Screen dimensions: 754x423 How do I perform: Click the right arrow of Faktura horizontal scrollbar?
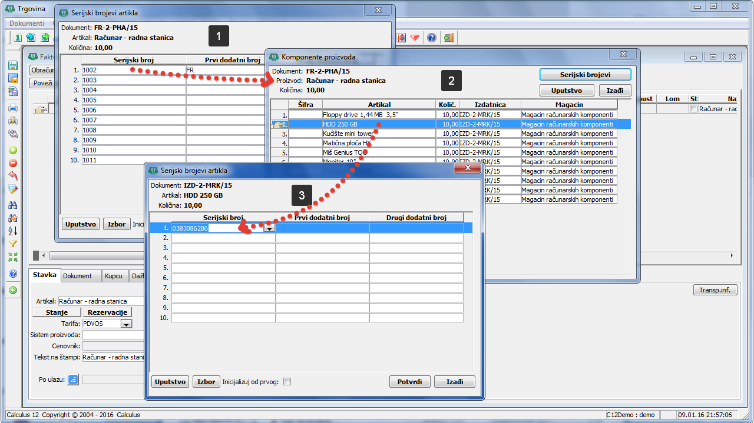tap(732, 256)
